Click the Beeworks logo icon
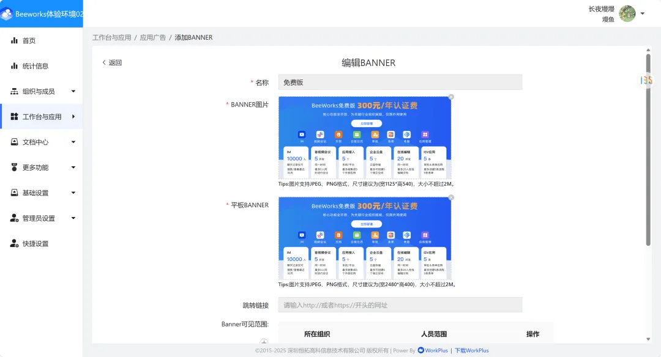 6,14
